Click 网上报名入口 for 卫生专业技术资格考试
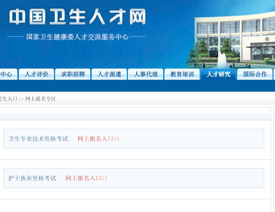275x212 pixels. pos(99,139)
